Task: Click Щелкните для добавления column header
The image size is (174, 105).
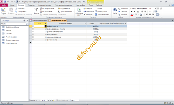Action: click(x=113, y=23)
